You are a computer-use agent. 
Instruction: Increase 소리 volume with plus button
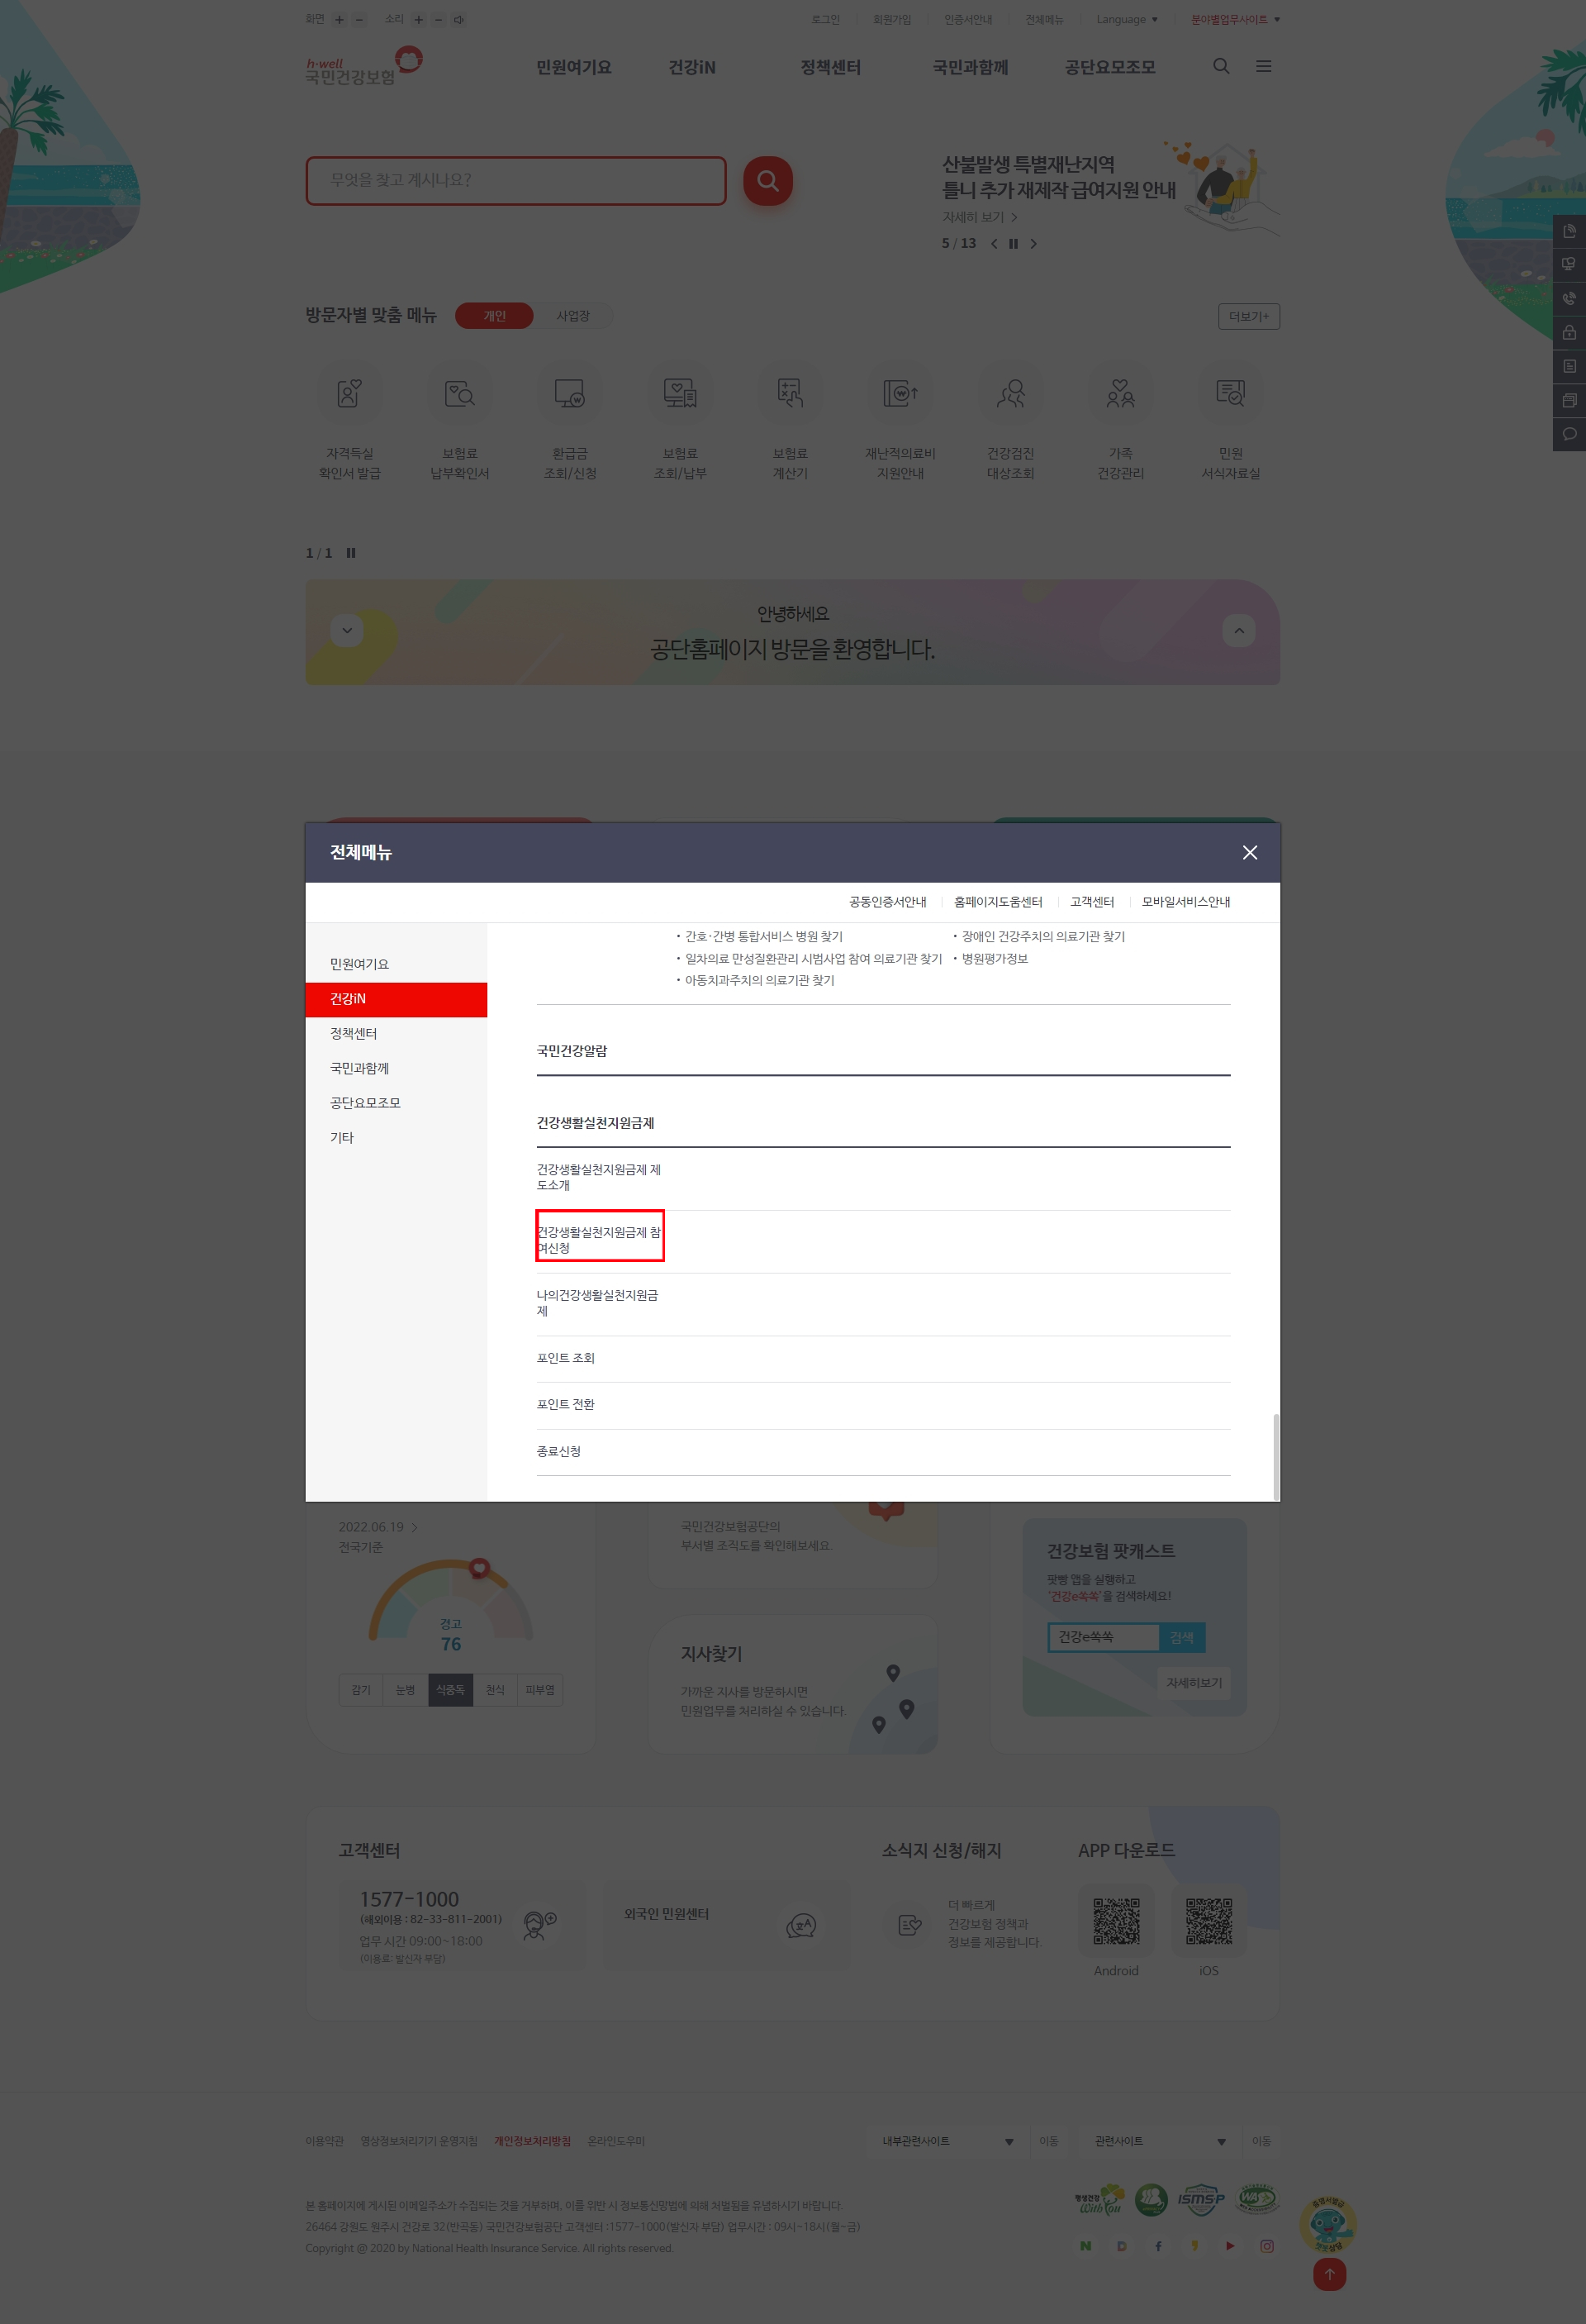click(x=419, y=19)
